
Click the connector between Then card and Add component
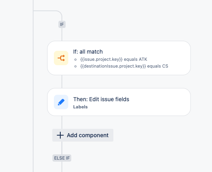pyautogui.click(x=62, y=122)
